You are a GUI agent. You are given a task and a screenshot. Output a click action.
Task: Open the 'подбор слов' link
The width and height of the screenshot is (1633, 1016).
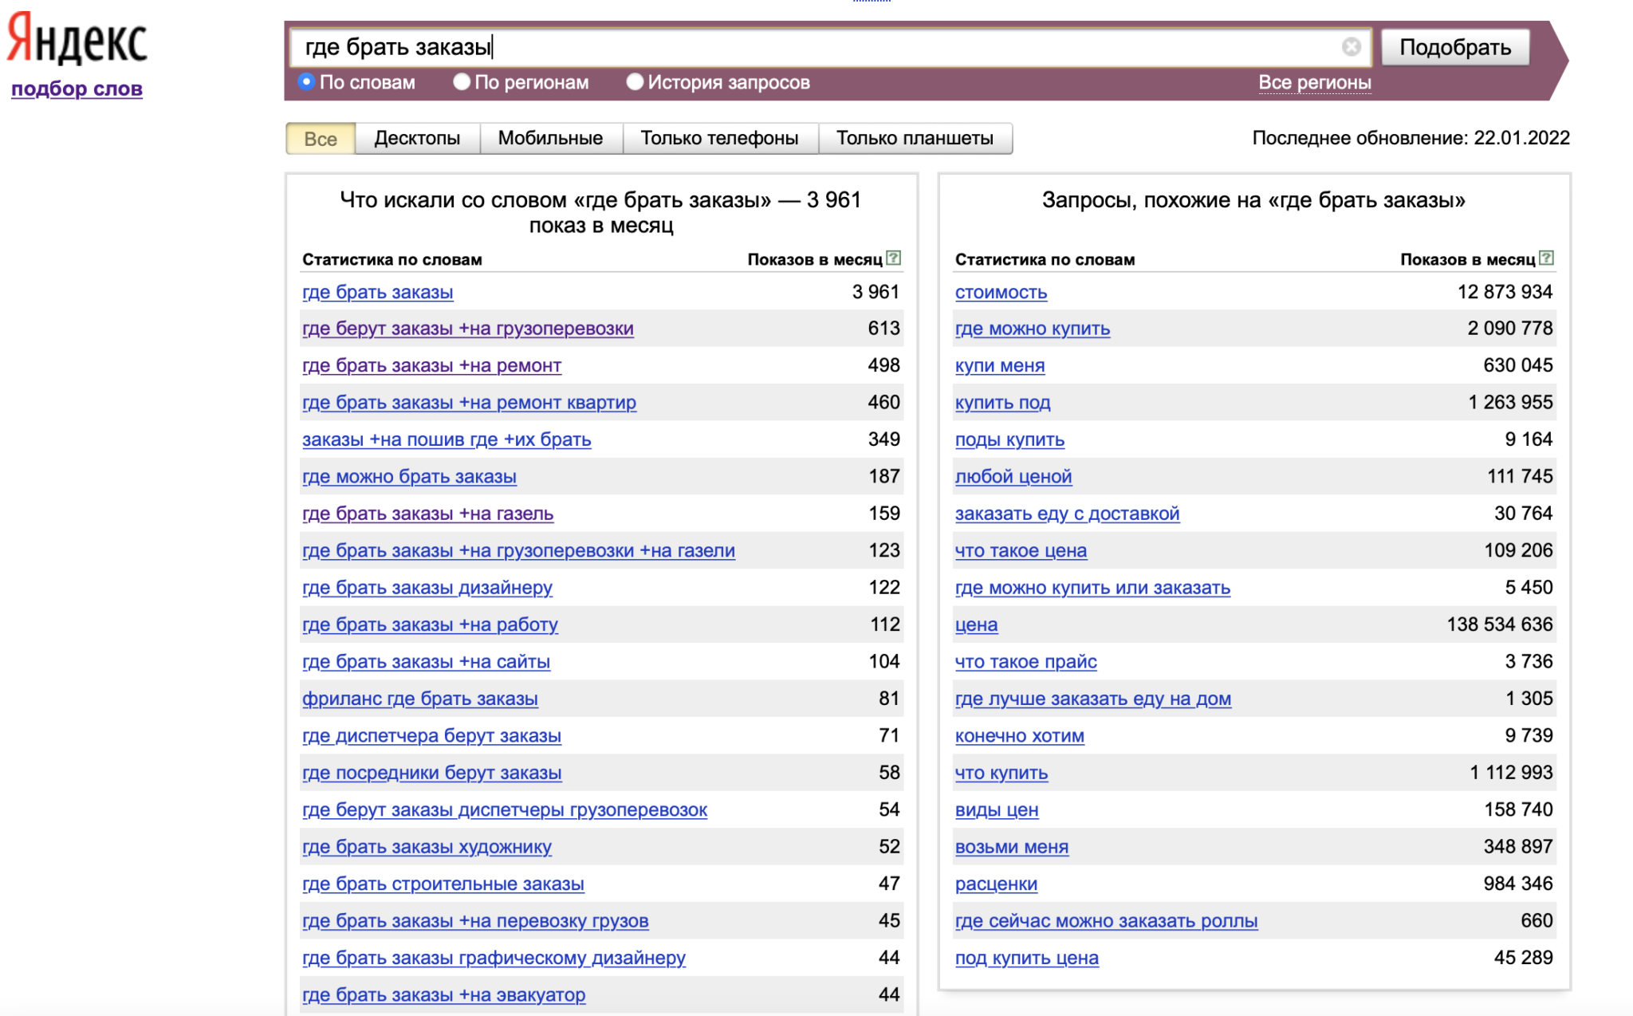pos(77,89)
